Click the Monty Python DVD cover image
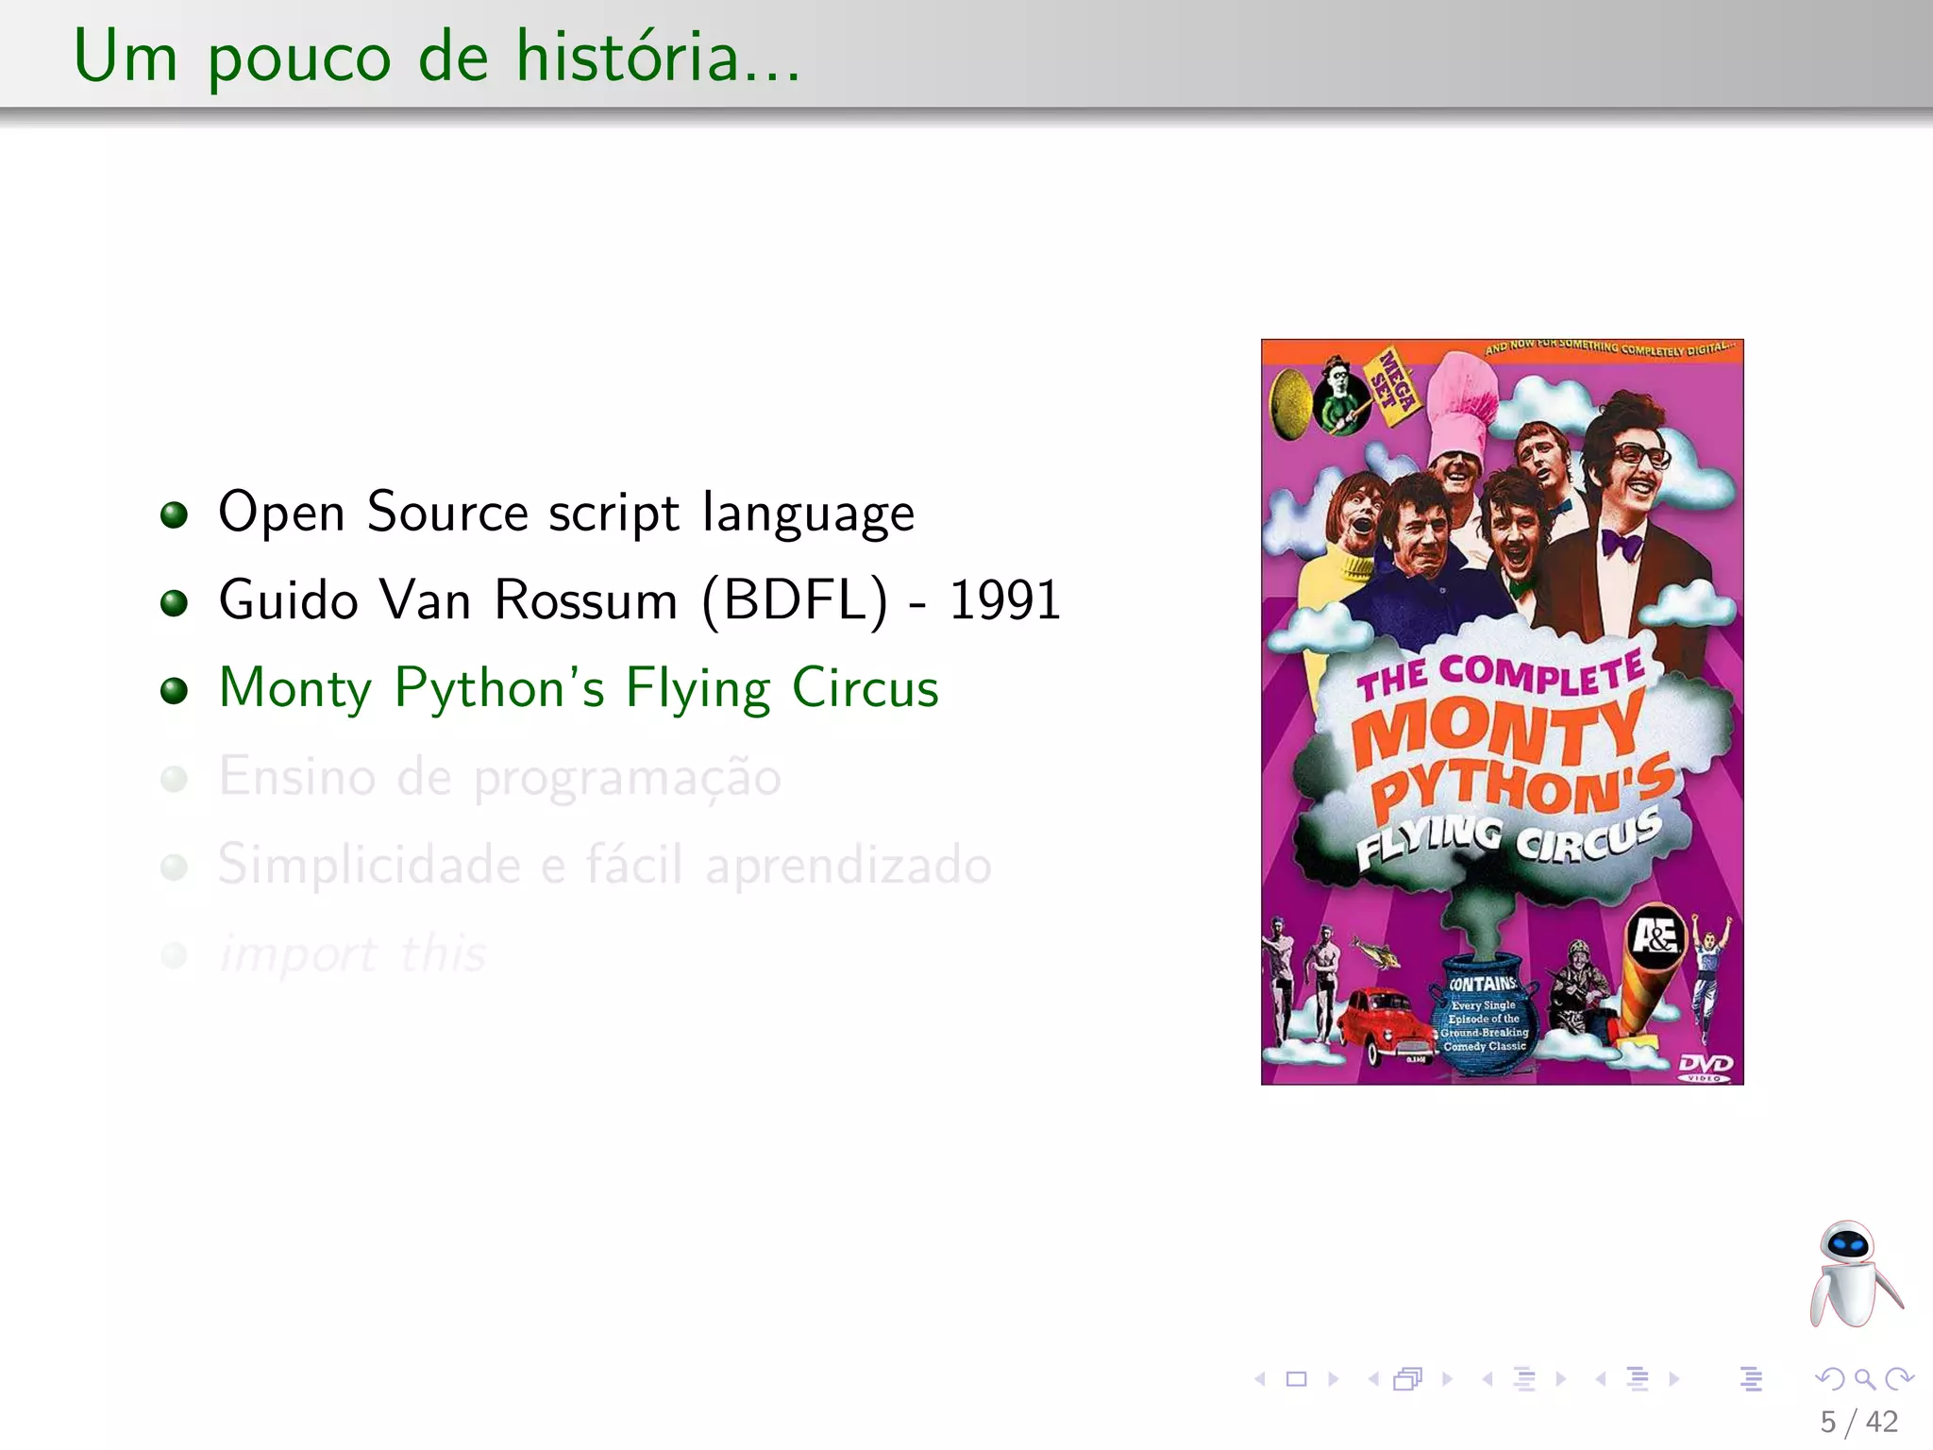Viewport: 1933px width, 1450px height. point(1503,712)
